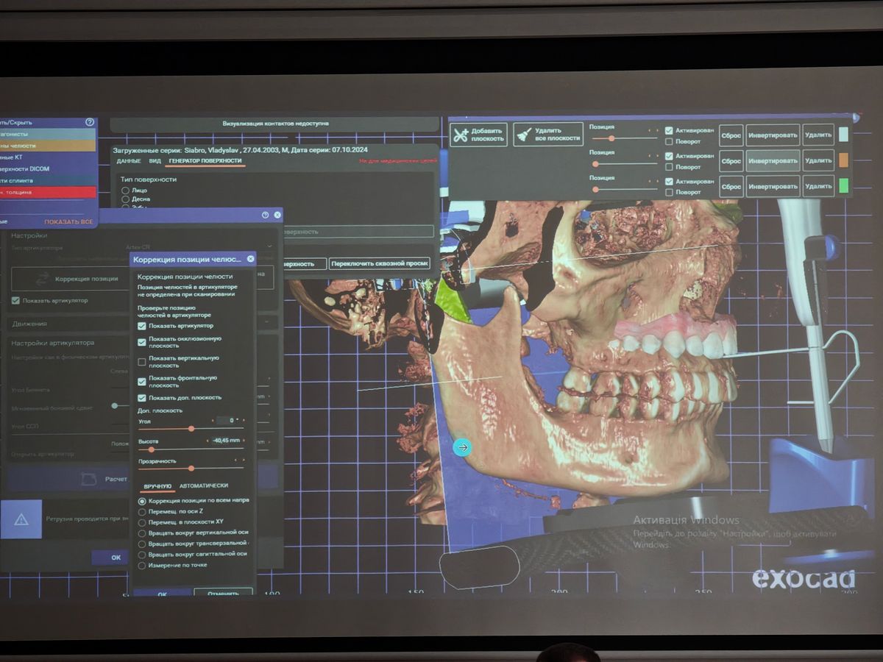Switch to the ДАННЫЕ tab
Viewport: 883px width, 662px height.
128,160
